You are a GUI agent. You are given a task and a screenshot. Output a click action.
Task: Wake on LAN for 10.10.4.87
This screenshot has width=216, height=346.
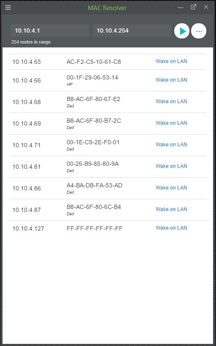click(x=171, y=209)
